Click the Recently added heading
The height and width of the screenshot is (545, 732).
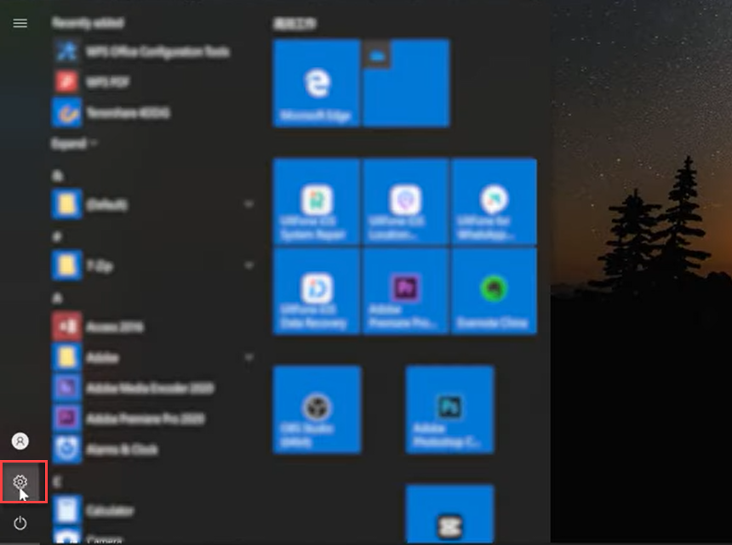[88, 23]
